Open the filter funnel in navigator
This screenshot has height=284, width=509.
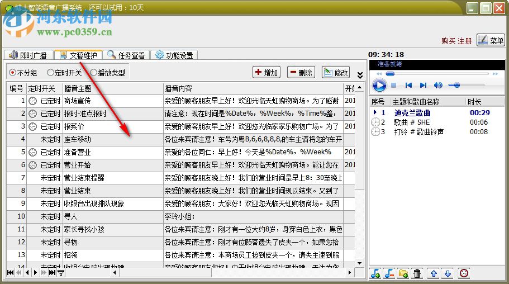(x=60, y=273)
